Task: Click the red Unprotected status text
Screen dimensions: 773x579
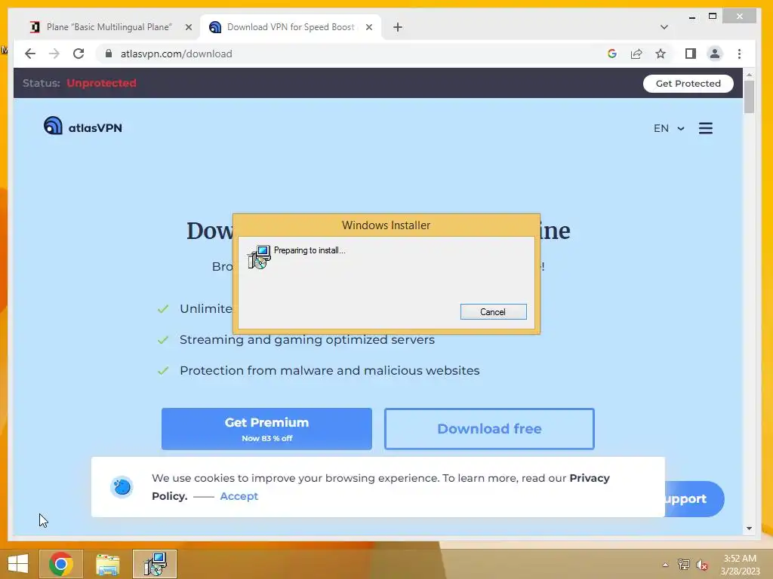Action: (101, 83)
